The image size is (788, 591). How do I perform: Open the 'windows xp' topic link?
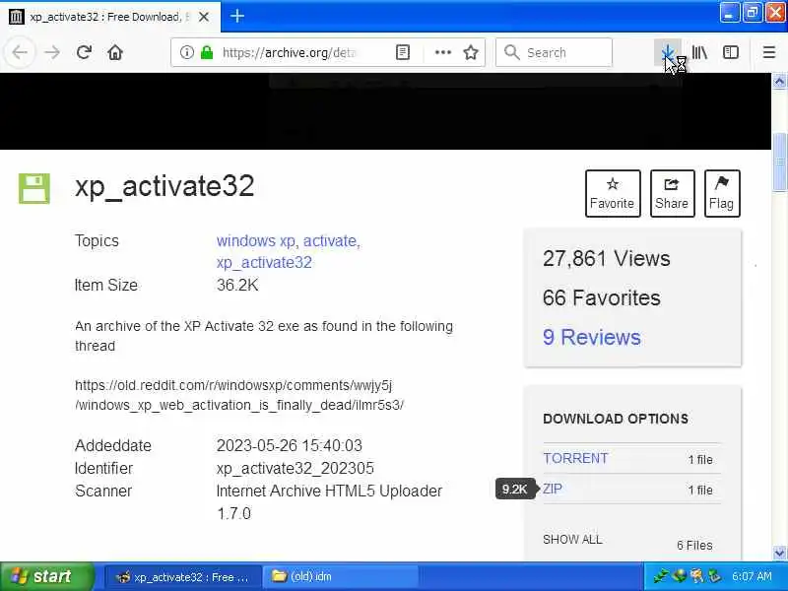tap(256, 241)
